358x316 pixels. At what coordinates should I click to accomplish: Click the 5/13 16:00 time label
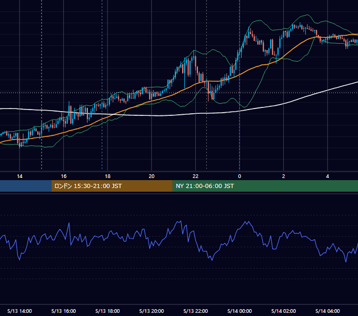click(64, 311)
